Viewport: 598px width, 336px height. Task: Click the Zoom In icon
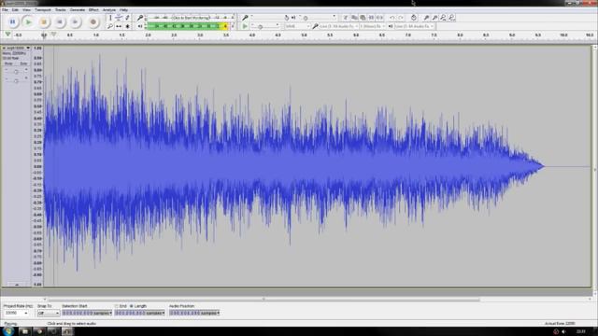point(426,18)
